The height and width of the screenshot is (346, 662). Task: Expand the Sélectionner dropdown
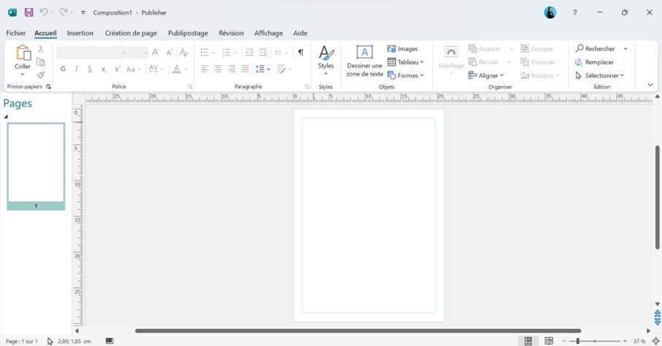pyautogui.click(x=600, y=75)
